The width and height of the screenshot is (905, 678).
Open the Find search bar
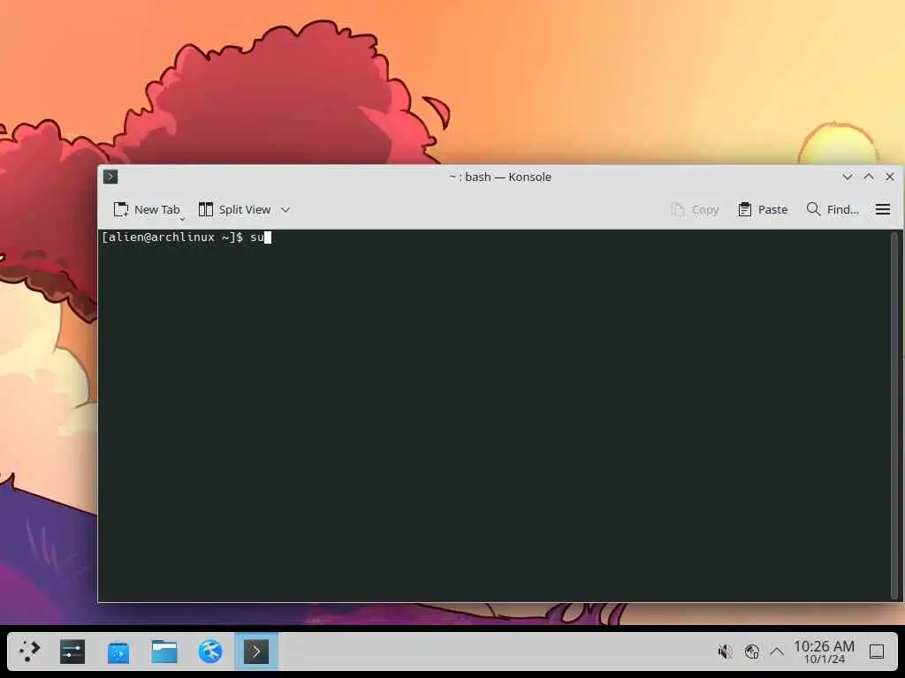coord(833,210)
